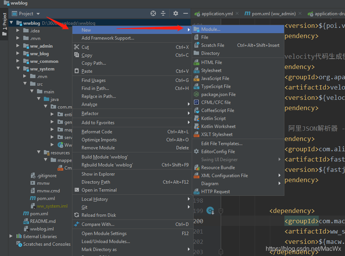Click the Copy icon in context menu
Screen dimensions: 345x256
pos(77,55)
